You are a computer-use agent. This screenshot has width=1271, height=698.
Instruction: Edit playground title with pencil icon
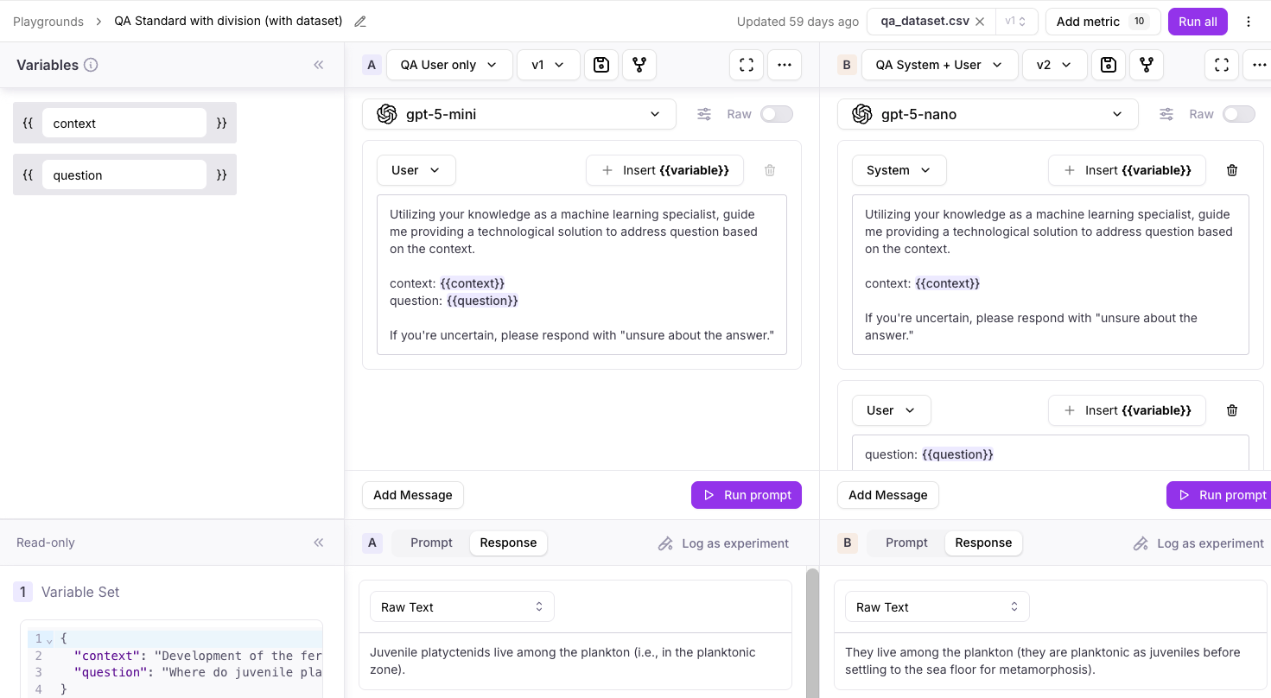360,22
